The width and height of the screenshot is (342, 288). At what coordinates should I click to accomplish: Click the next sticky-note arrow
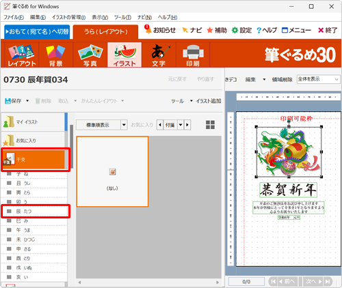187,125
